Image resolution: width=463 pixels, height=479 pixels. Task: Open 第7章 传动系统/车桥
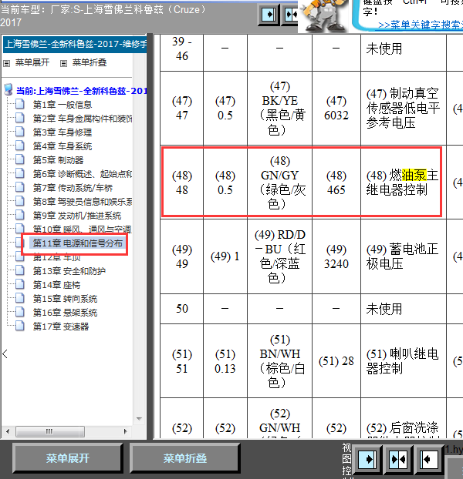point(73,188)
